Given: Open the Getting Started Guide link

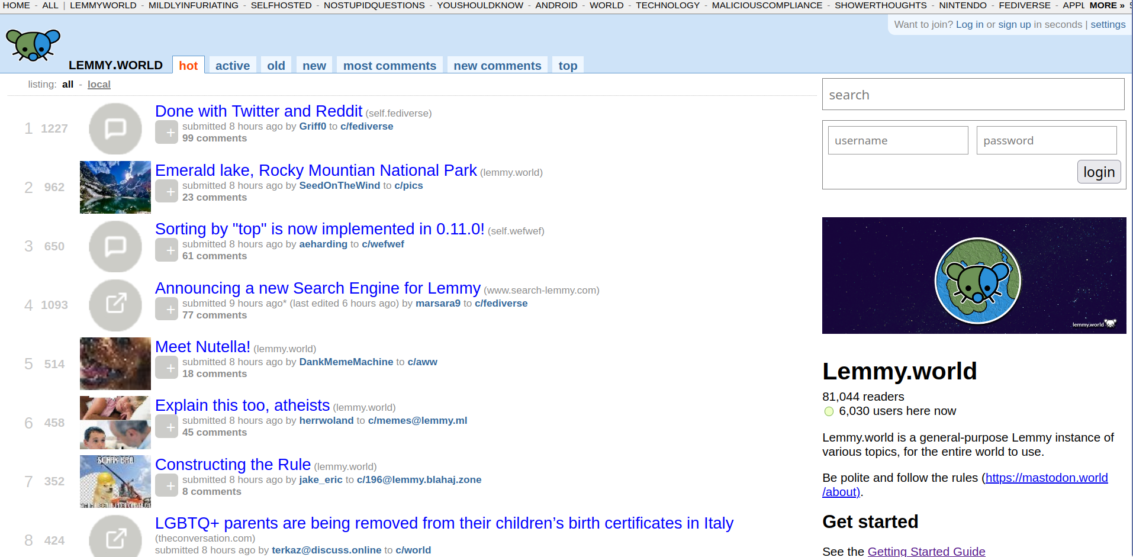Looking at the screenshot, I should (x=926, y=551).
